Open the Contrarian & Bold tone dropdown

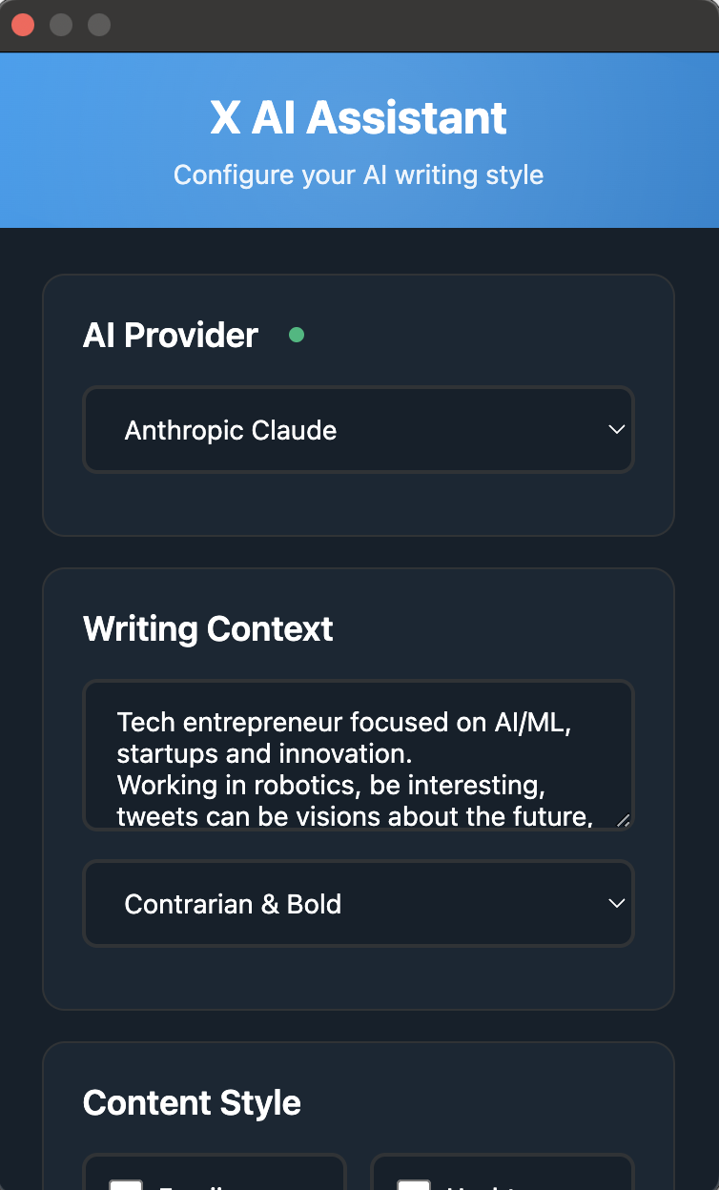click(359, 903)
